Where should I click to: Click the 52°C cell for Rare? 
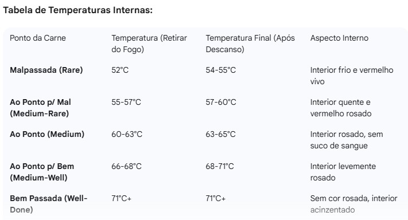tap(120, 70)
